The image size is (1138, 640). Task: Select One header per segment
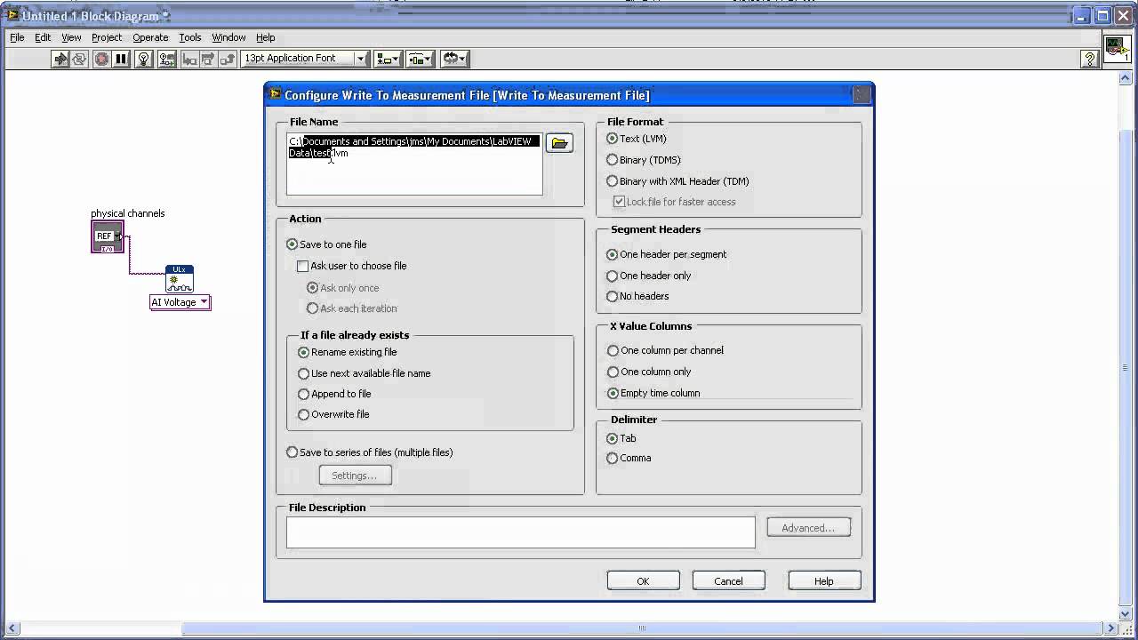[x=667, y=254]
